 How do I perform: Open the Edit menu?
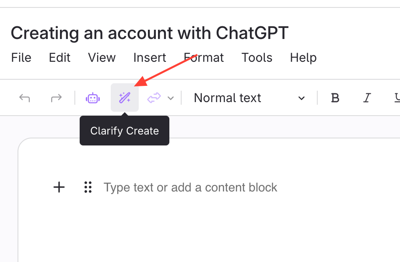(x=60, y=58)
